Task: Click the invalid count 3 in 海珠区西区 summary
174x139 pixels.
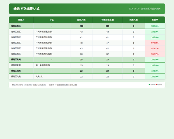Action: [134, 26]
